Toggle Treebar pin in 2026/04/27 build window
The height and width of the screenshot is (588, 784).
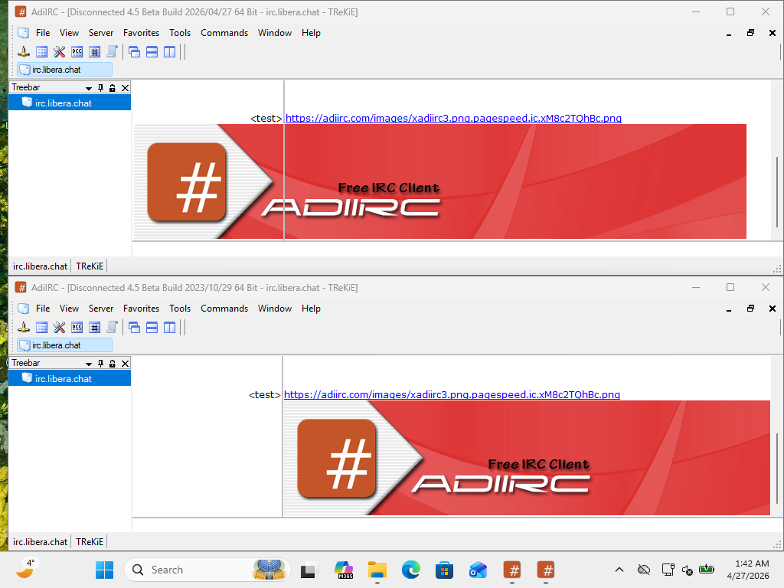coord(100,87)
